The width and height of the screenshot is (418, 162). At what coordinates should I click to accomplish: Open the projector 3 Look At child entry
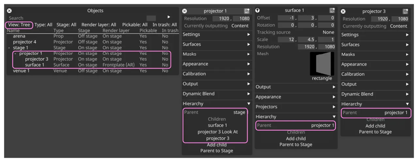tap(217, 132)
